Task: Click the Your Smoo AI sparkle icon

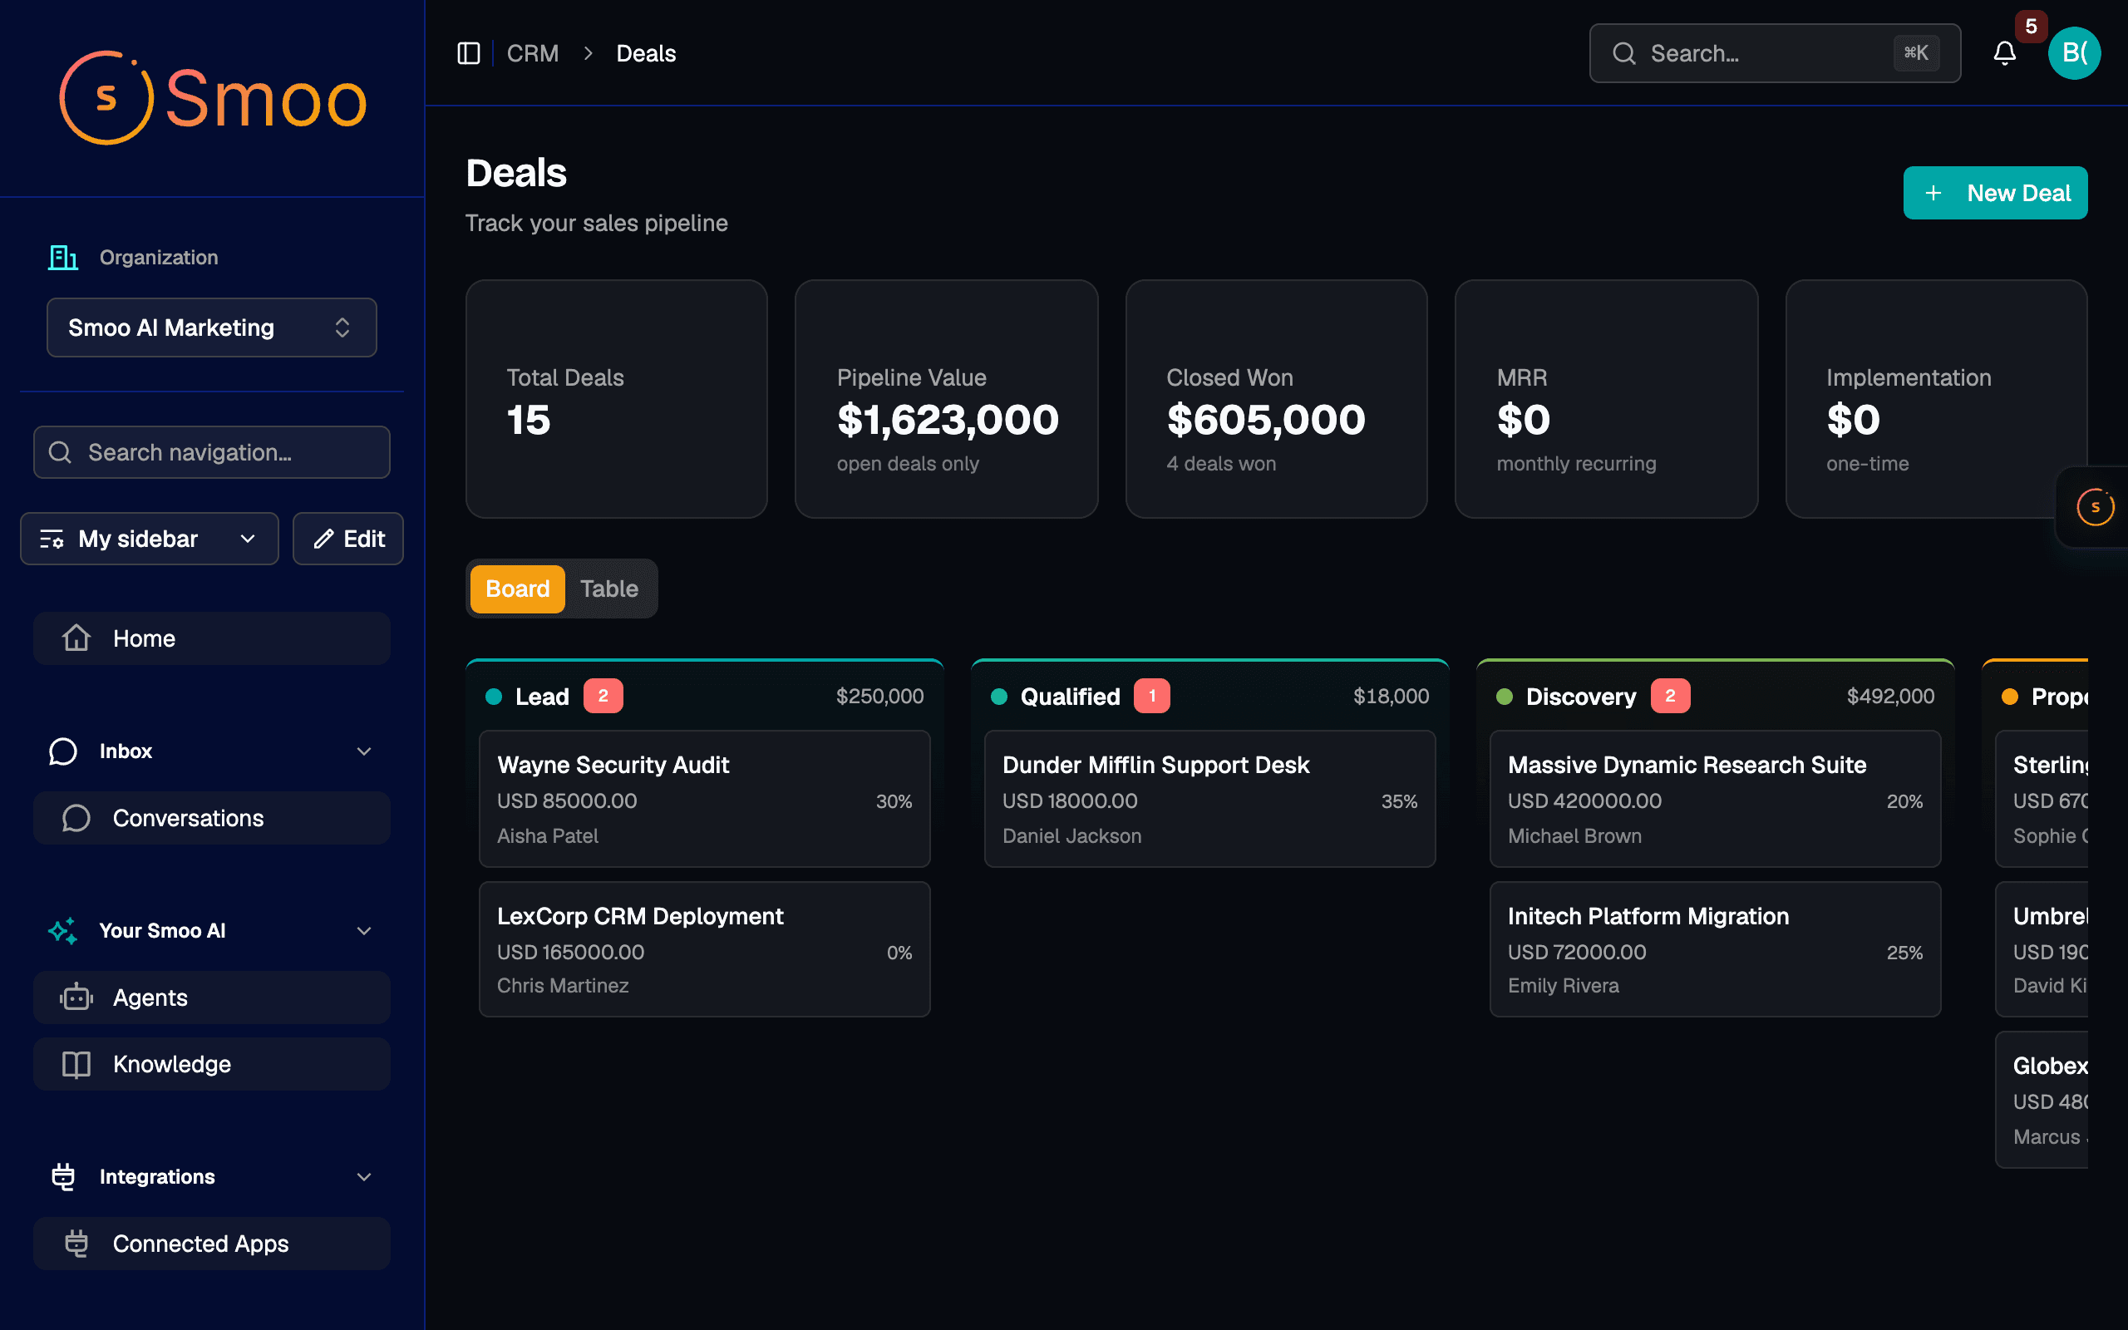Action: point(62,931)
